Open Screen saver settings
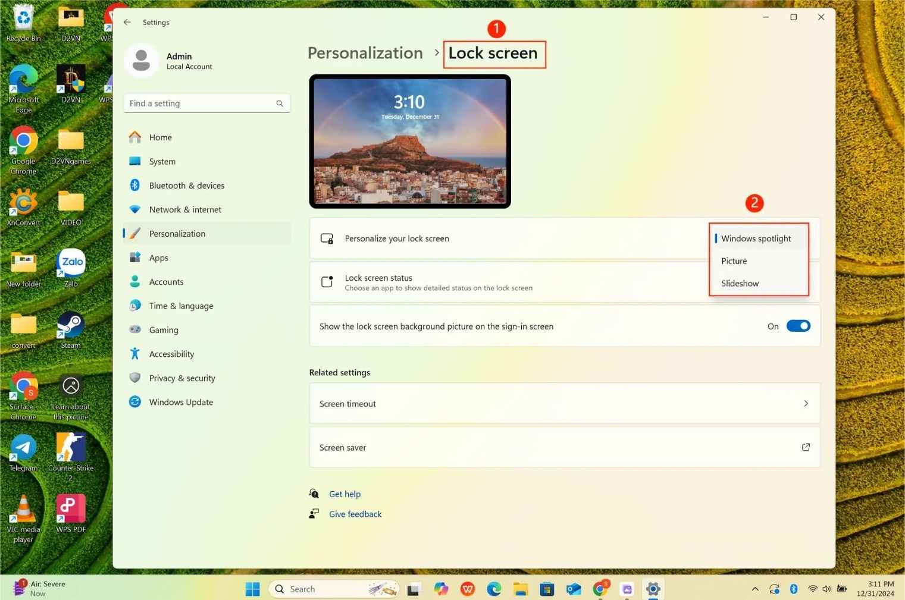The width and height of the screenshot is (905, 600). pos(564,447)
